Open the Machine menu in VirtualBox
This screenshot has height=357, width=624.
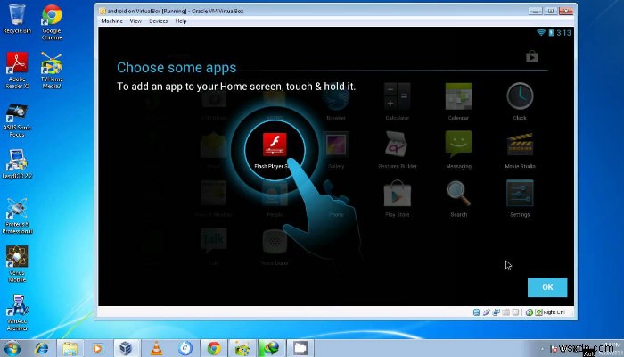(x=111, y=21)
